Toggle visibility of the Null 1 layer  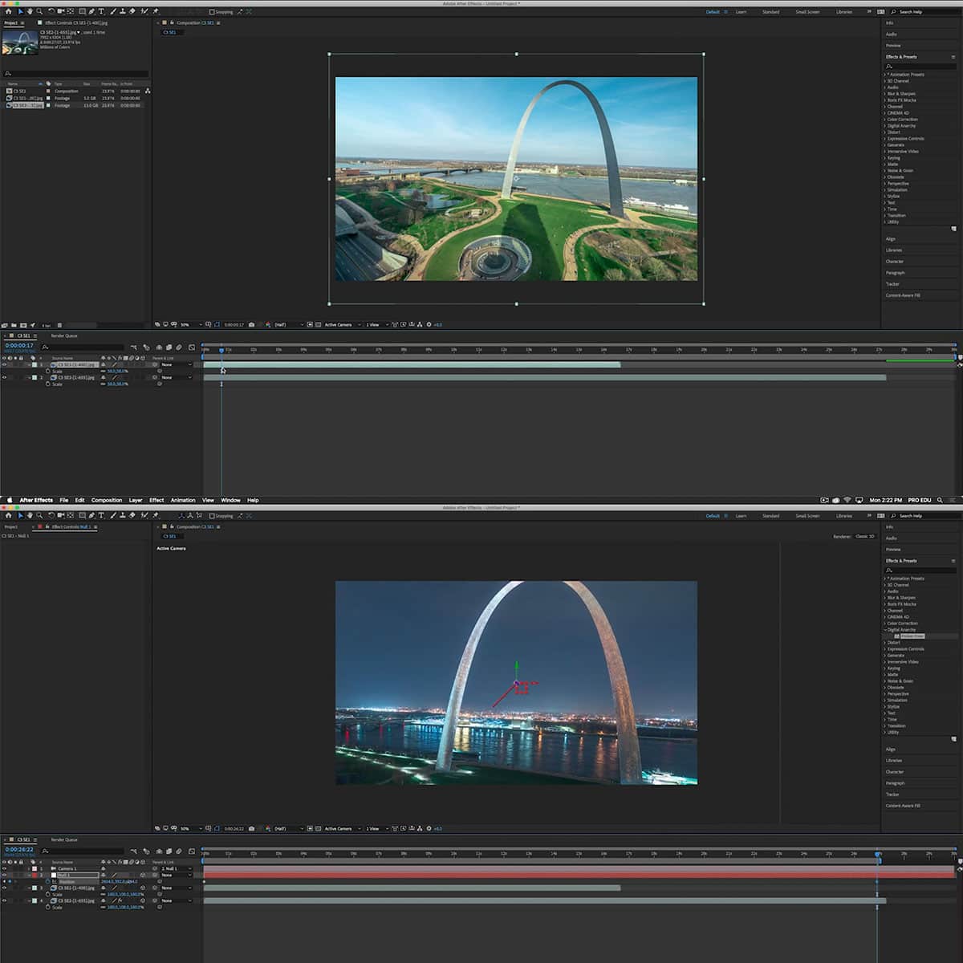tap(5, 875)
